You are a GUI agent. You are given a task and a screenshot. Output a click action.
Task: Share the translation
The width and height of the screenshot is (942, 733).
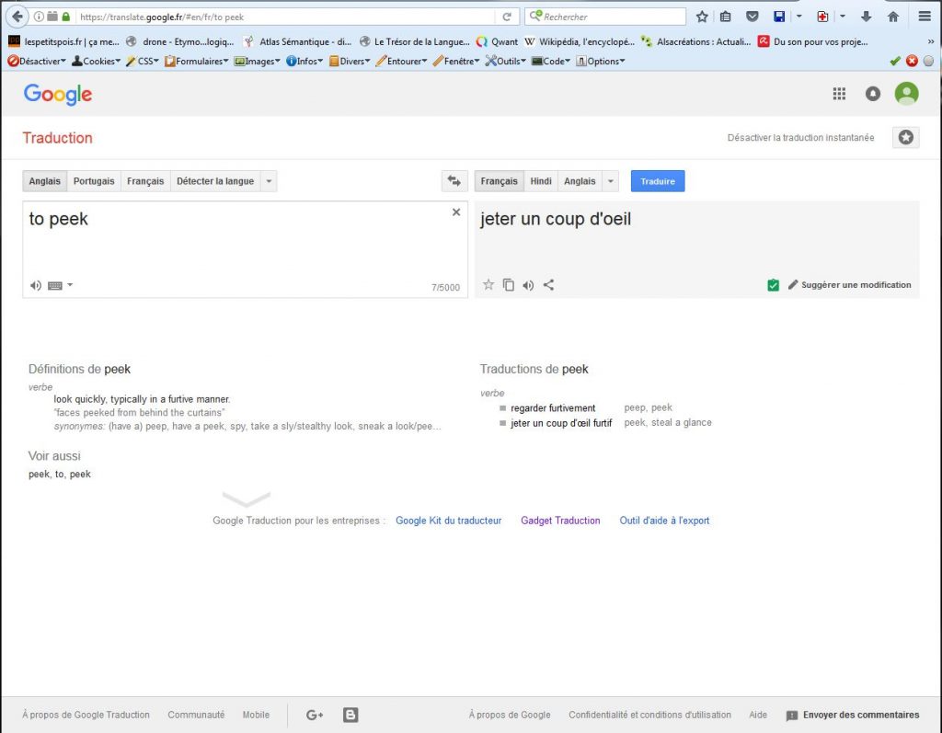coord(548,285)
